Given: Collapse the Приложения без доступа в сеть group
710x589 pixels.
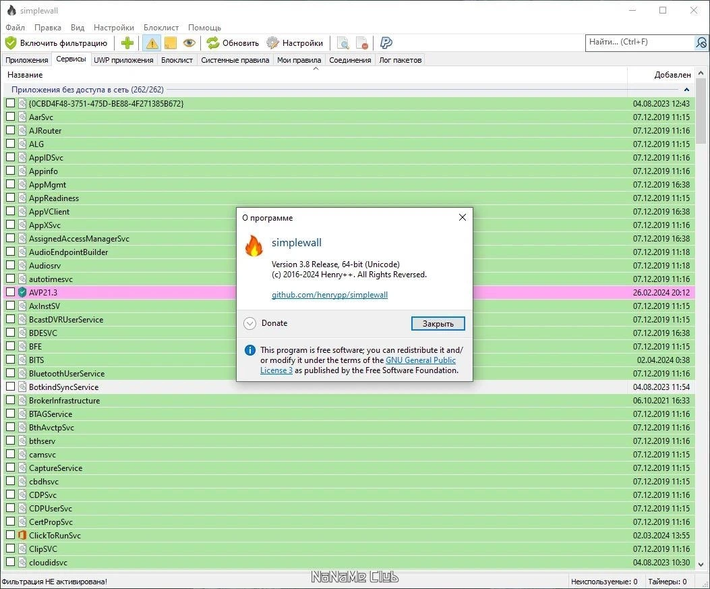Looking at the screenshot, I should point(686,90).
